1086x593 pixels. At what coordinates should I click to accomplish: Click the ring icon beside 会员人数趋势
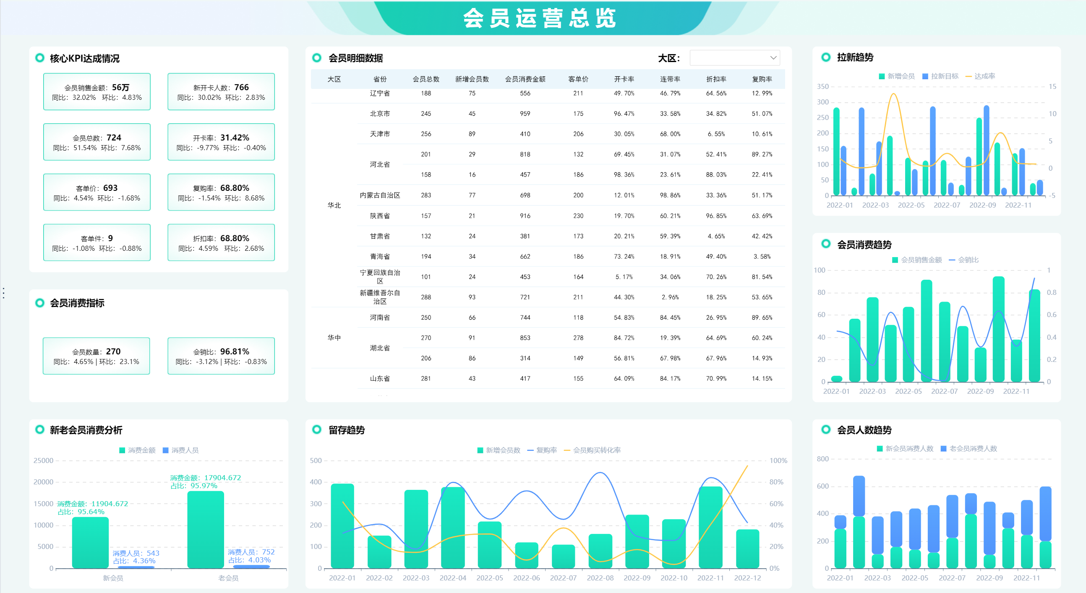point(826,429)
